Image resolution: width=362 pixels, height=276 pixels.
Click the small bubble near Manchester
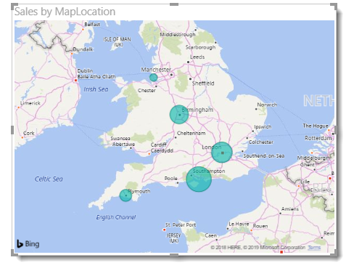[153, 78]
